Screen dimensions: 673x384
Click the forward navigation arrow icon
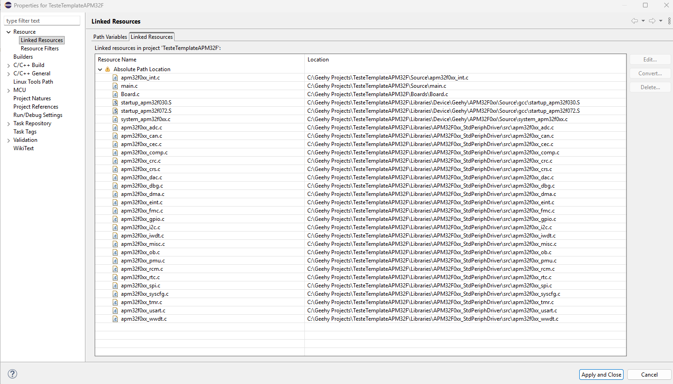652,21
